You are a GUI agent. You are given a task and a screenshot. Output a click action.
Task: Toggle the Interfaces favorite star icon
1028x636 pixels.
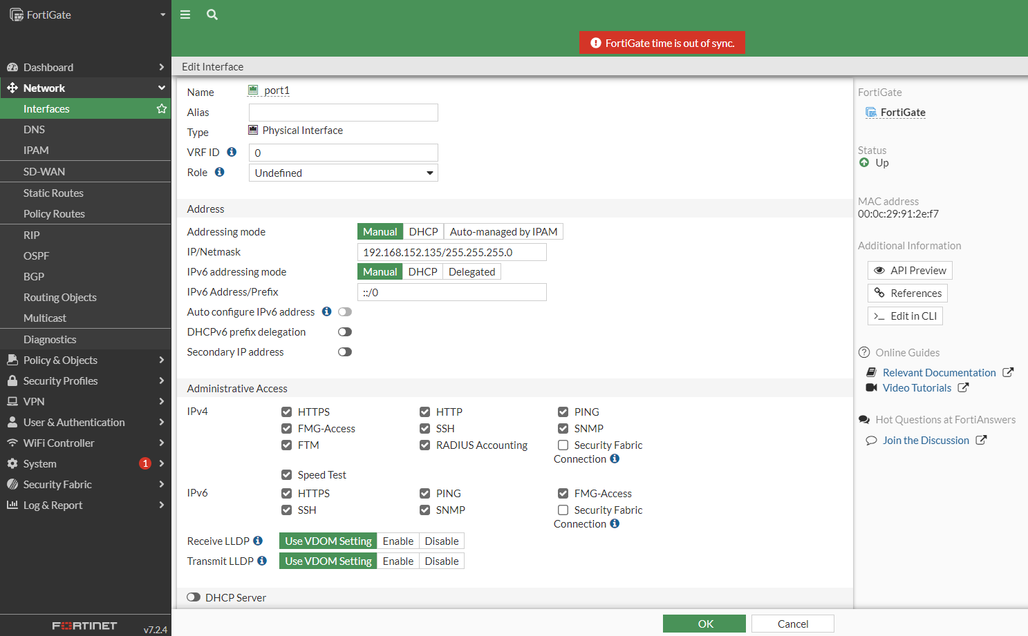pos(162,108)
